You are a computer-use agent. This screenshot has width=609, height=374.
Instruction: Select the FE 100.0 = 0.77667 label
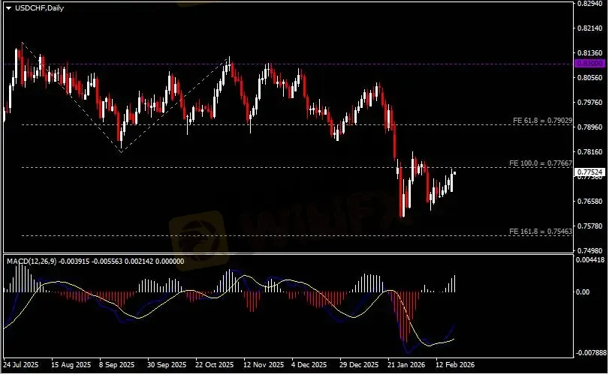coord(541,163)
